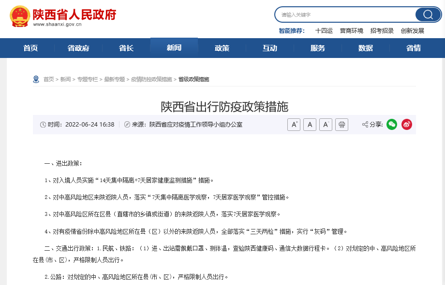The height and width of the screenshot is (285, 445).
Task: Share the article to WeChat
Action: click(x=392, y=124)
